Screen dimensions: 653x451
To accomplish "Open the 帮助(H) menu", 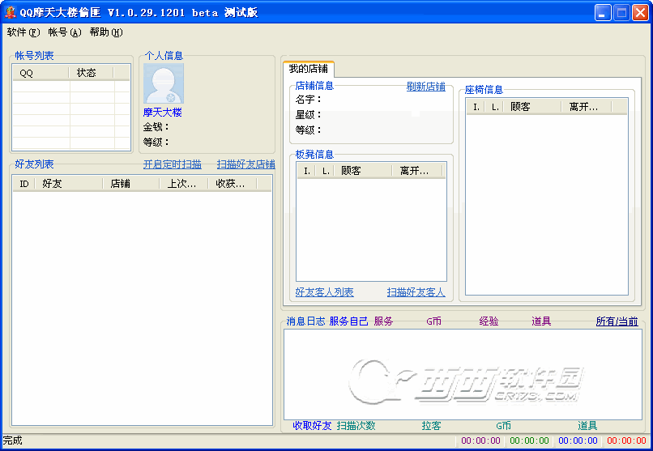I will click(x=106, y=32).
